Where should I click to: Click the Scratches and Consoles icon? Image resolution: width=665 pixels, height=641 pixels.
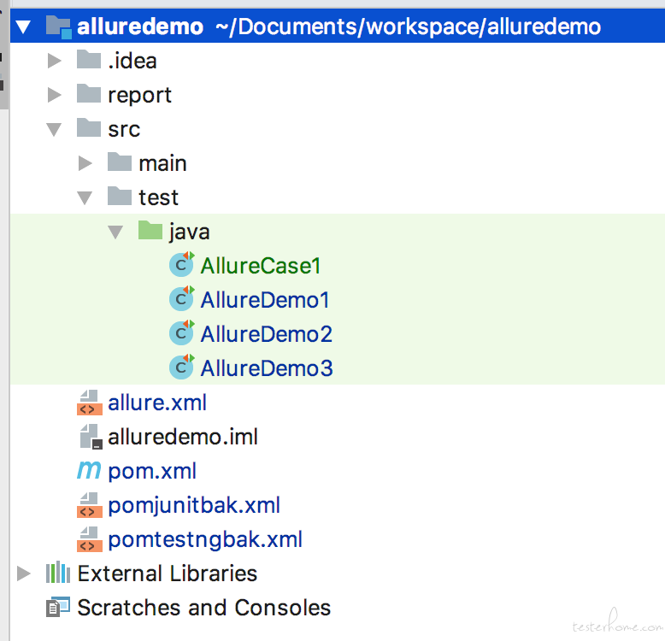click(x=58, y=607)
